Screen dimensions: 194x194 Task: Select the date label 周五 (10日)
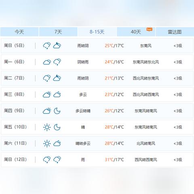tap(15, 127)
